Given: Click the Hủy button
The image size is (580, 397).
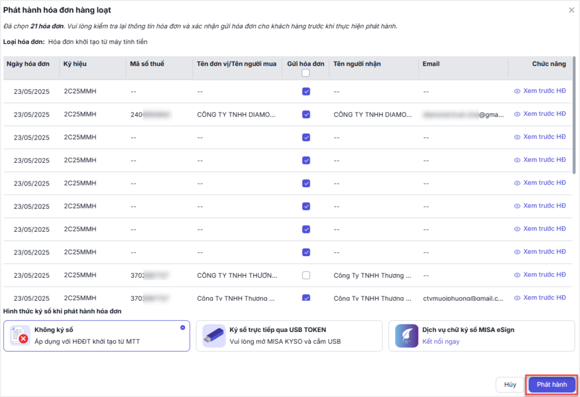Looking at the screenshot, I should (510, 385).
